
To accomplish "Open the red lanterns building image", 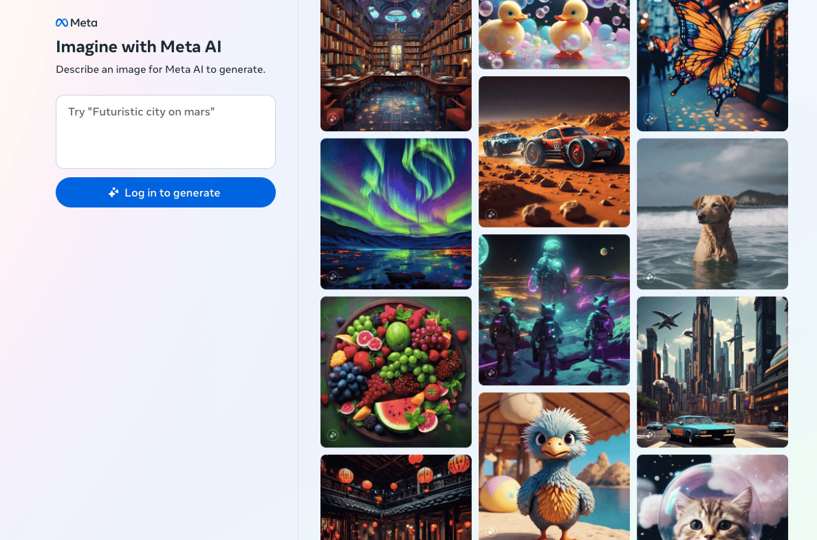I will [396, 497].
